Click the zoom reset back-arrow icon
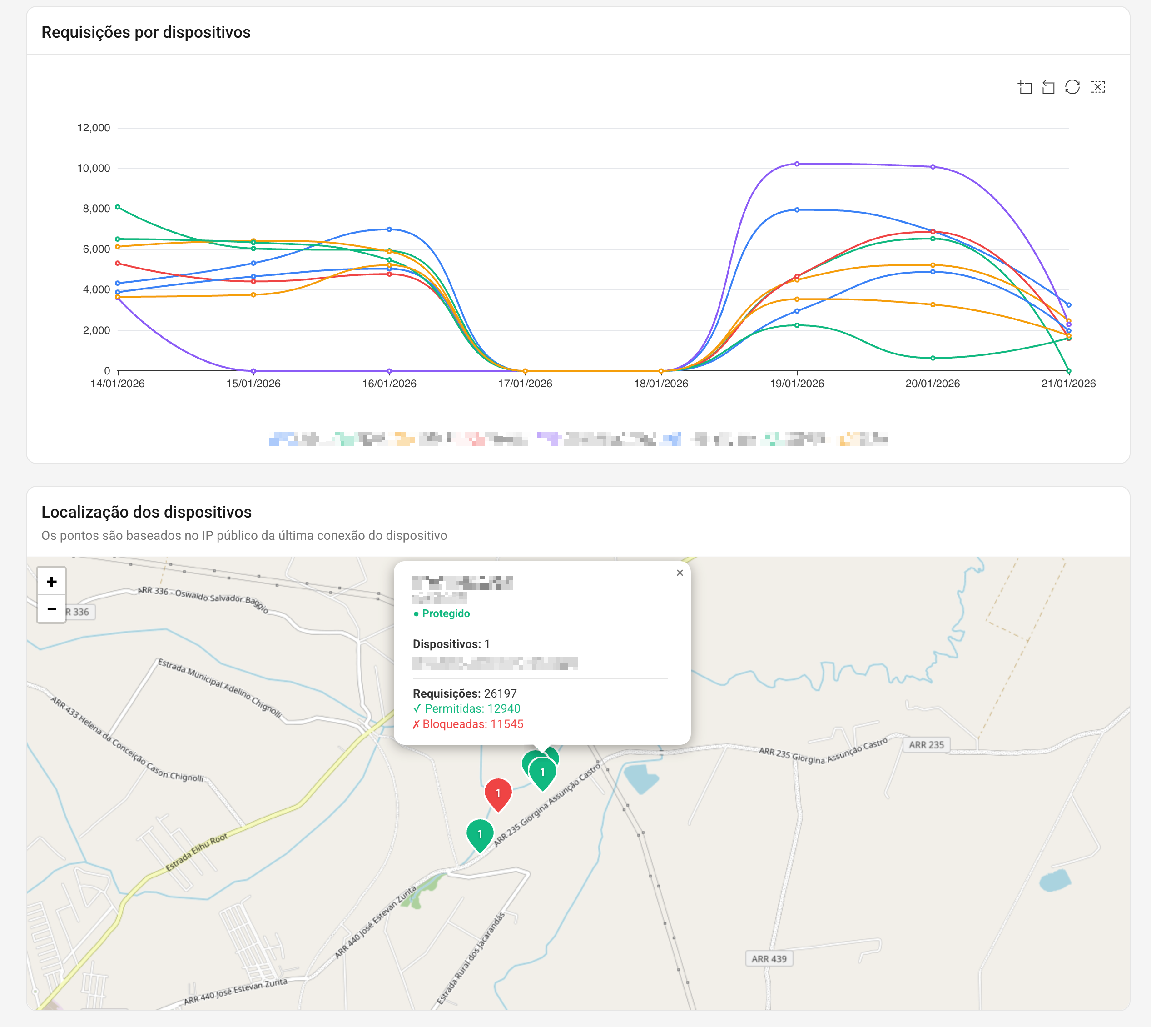1151x1027 pixels. pos(1048,87)
